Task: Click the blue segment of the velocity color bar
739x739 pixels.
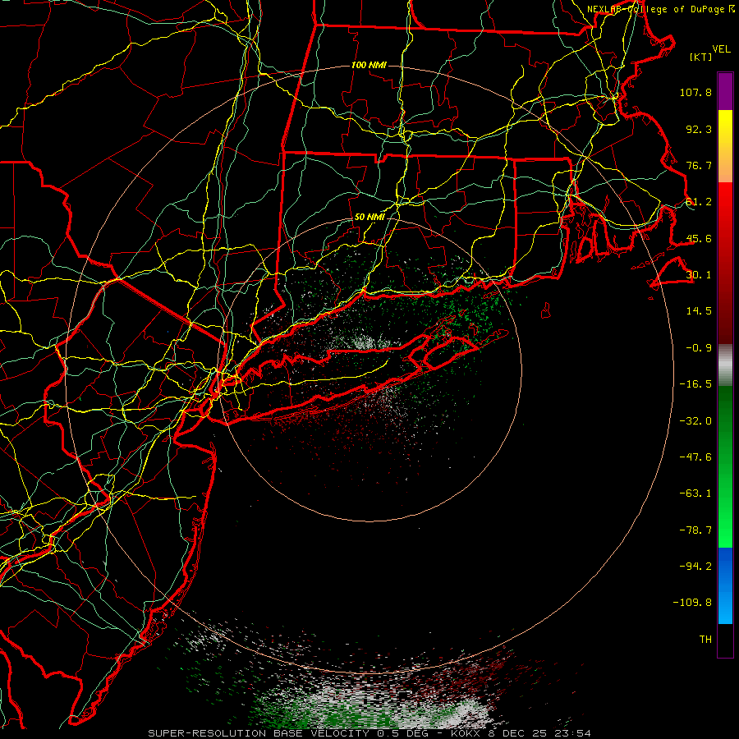Action: tap(725, 585)
